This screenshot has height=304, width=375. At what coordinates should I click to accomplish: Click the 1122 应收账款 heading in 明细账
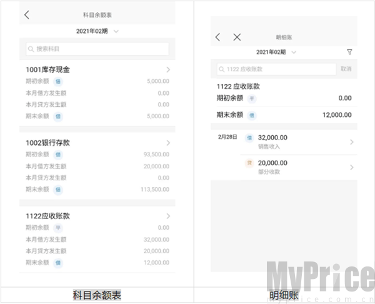[238, 86]
